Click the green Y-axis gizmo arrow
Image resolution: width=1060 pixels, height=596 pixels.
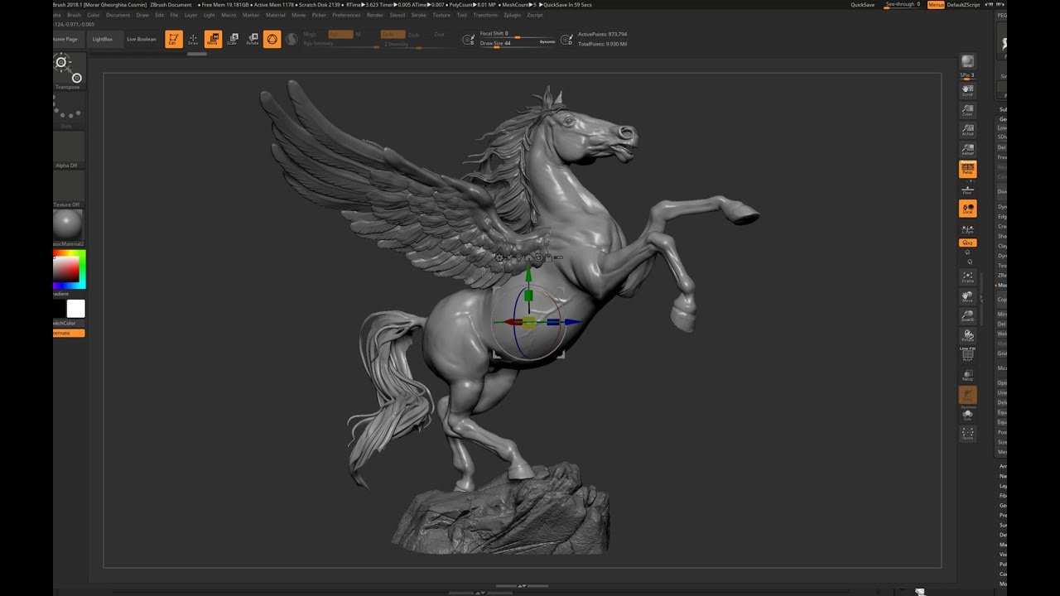tap(528, 272)
